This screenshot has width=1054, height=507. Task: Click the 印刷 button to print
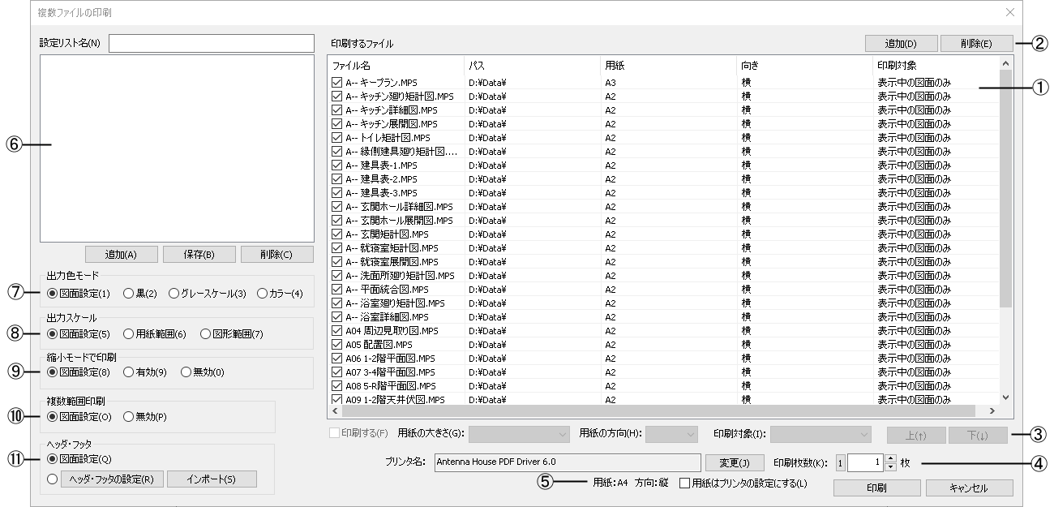click(876, 488)
